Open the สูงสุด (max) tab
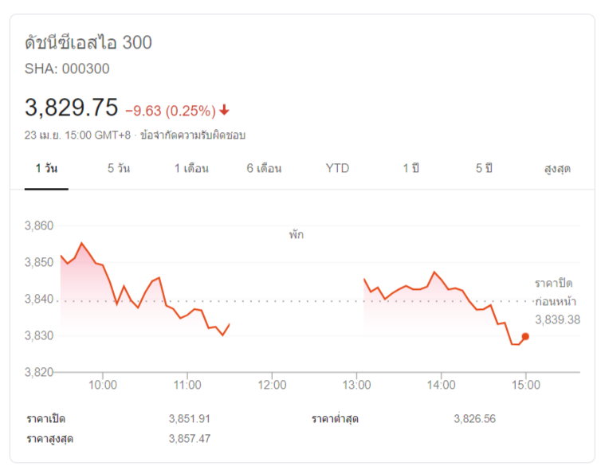The width and height of the screenshot is (605, 474). coord(557,169)
